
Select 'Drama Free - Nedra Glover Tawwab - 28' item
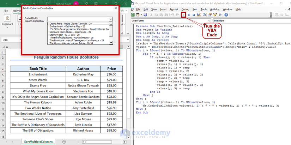79,24
